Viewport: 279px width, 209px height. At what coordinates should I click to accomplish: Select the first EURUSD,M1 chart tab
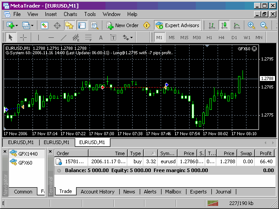pos(21,142)
